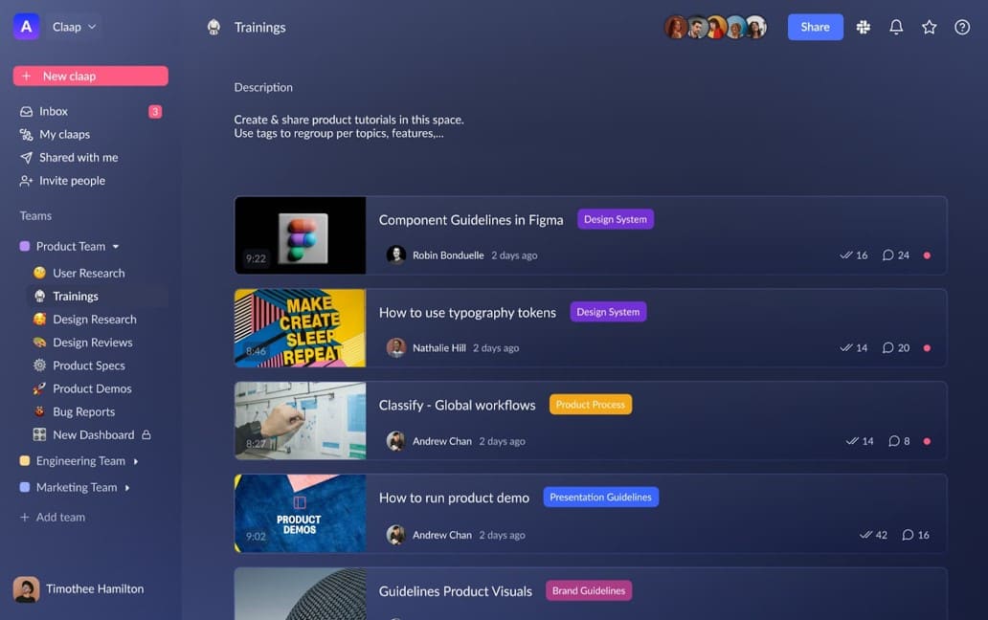Image resolution: width=988 pixels, height=620 pixels.
Task: Click the User Research emoji icon
Action: pos(39,273)
